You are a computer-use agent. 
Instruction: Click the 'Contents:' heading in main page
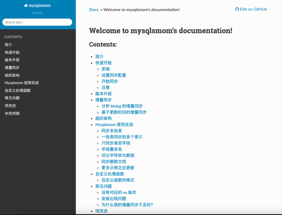[x=103, y=44]
